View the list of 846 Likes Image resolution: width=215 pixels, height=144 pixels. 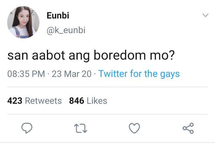88,101
